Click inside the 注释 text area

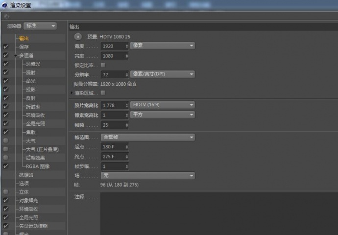point(219,213)
